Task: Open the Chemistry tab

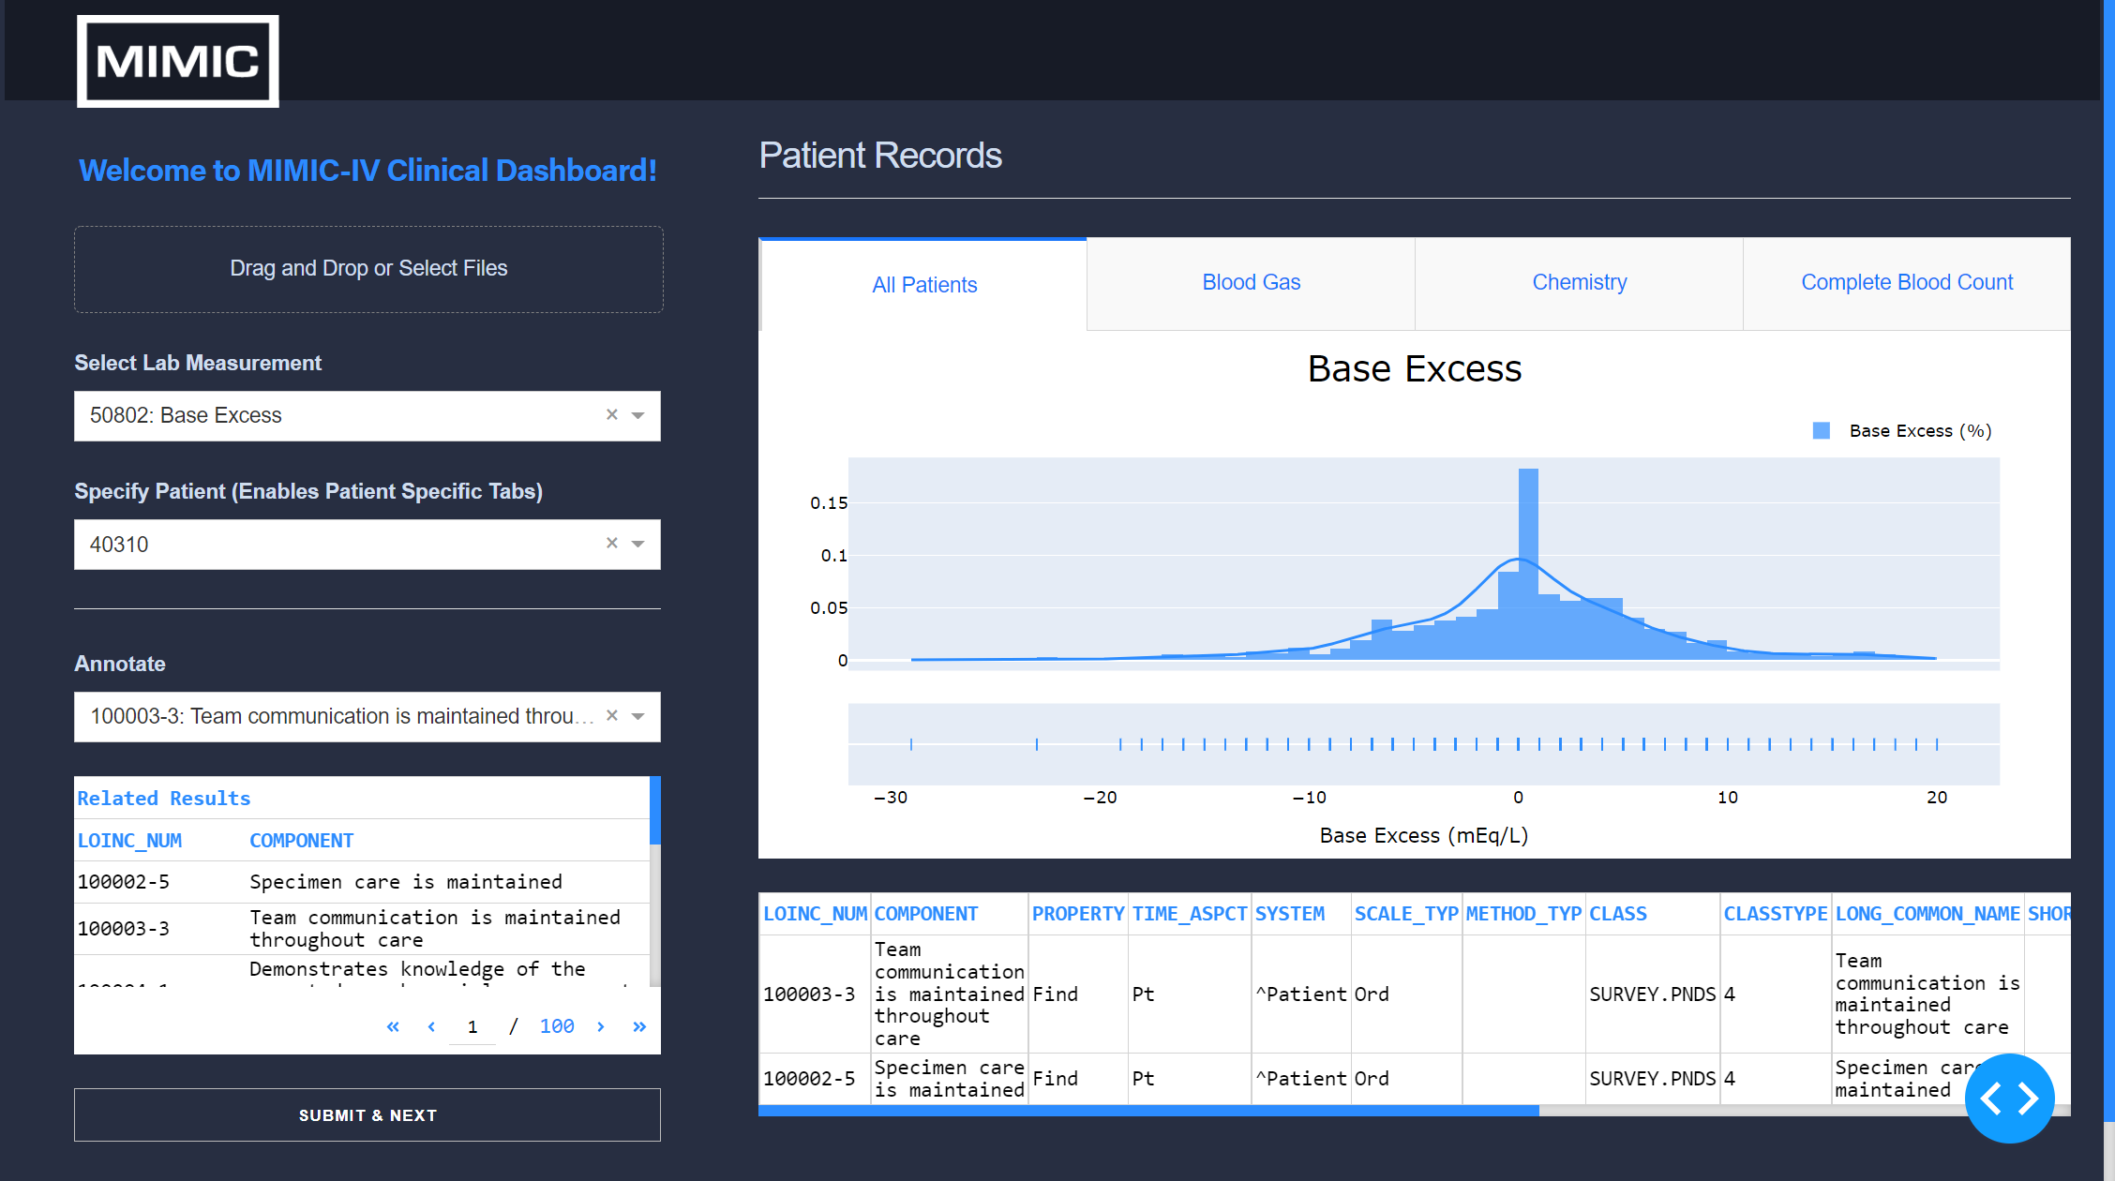Action: pyautogui.click(x=1579, y=282)
